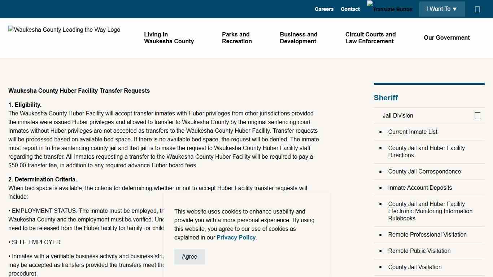Open the Remote Public Visitation page

(x=419, y=251)
